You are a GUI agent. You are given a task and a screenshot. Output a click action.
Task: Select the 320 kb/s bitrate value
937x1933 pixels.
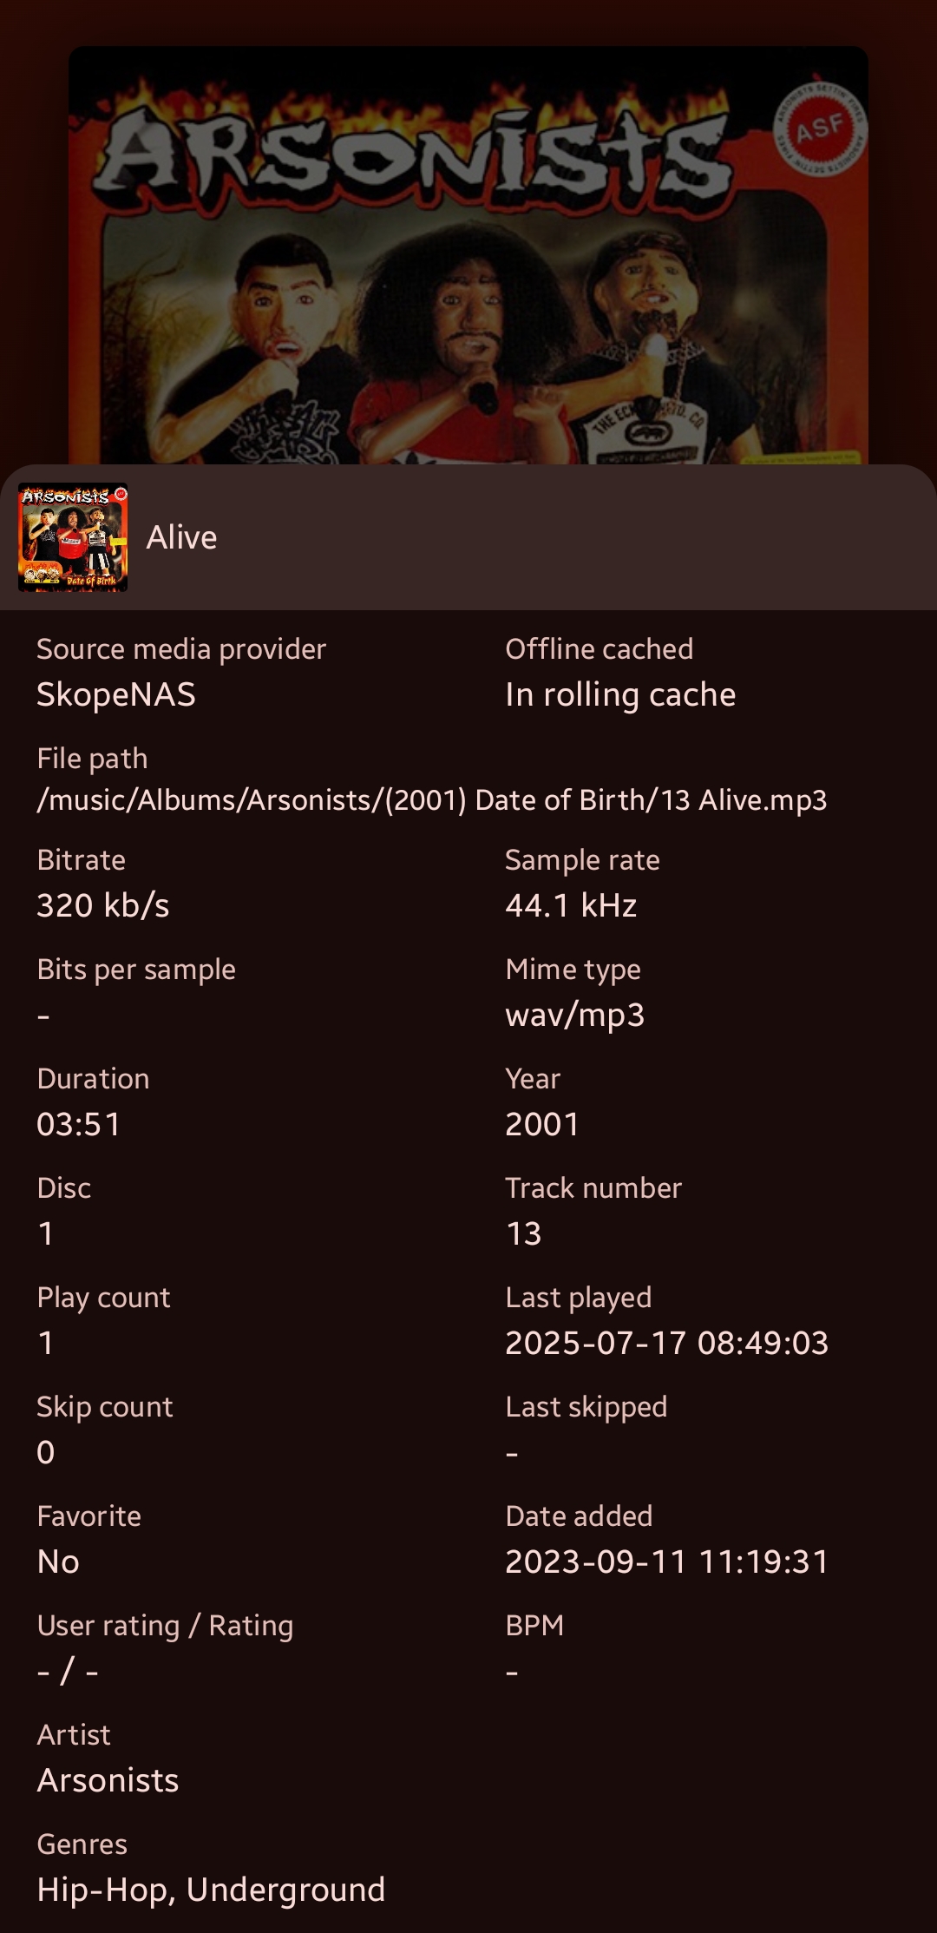click(103, 905)
